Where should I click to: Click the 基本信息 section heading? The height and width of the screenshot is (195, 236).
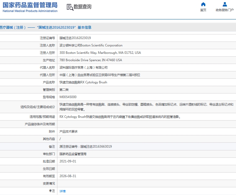[84, 27]
